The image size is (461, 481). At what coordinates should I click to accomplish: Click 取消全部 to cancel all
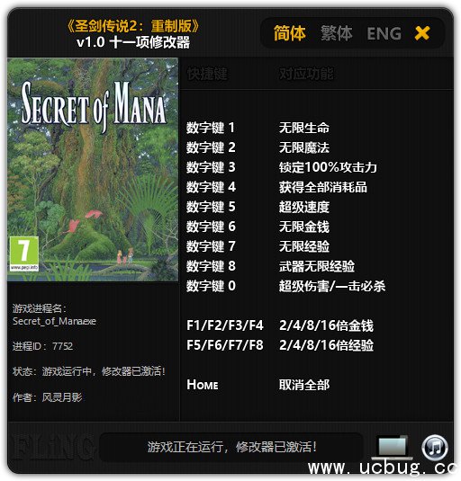click(304, 385)
